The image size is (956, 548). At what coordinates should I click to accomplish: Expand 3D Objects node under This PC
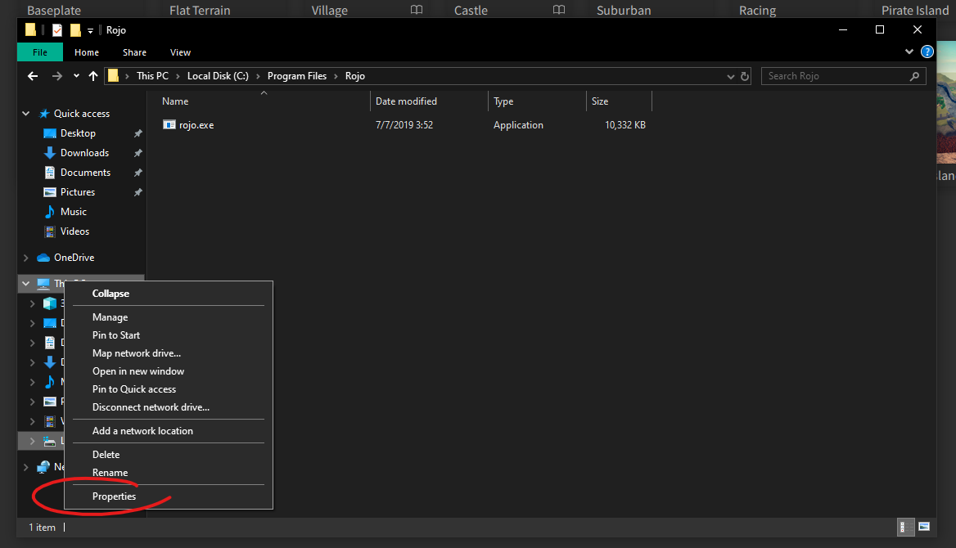tap(32, 303)
